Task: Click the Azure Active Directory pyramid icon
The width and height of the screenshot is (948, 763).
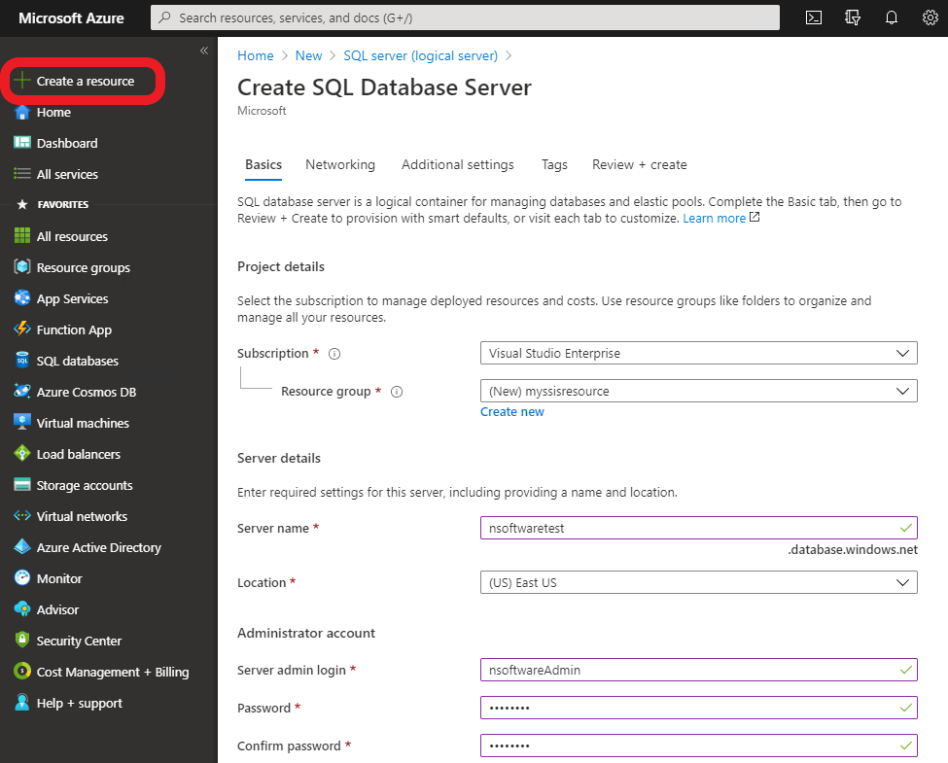Action: pyautogui.click(x=21, y=547)
